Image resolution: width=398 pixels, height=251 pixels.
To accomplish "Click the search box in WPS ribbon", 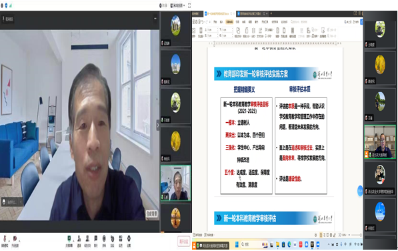I will 300,22.
